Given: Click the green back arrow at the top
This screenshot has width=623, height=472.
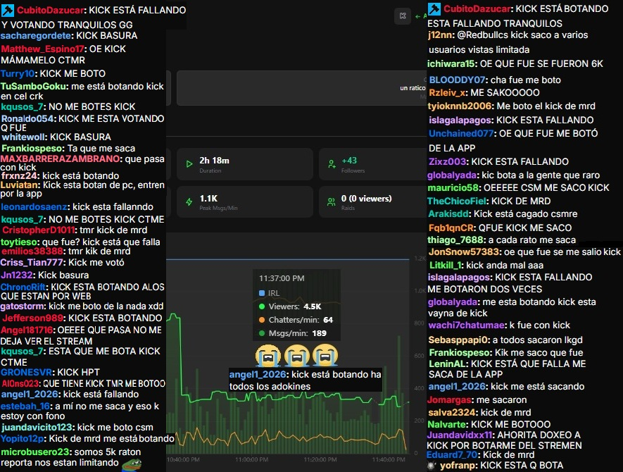Looking at the screenshot, I should pyautogui.click(x=417, y=16).
